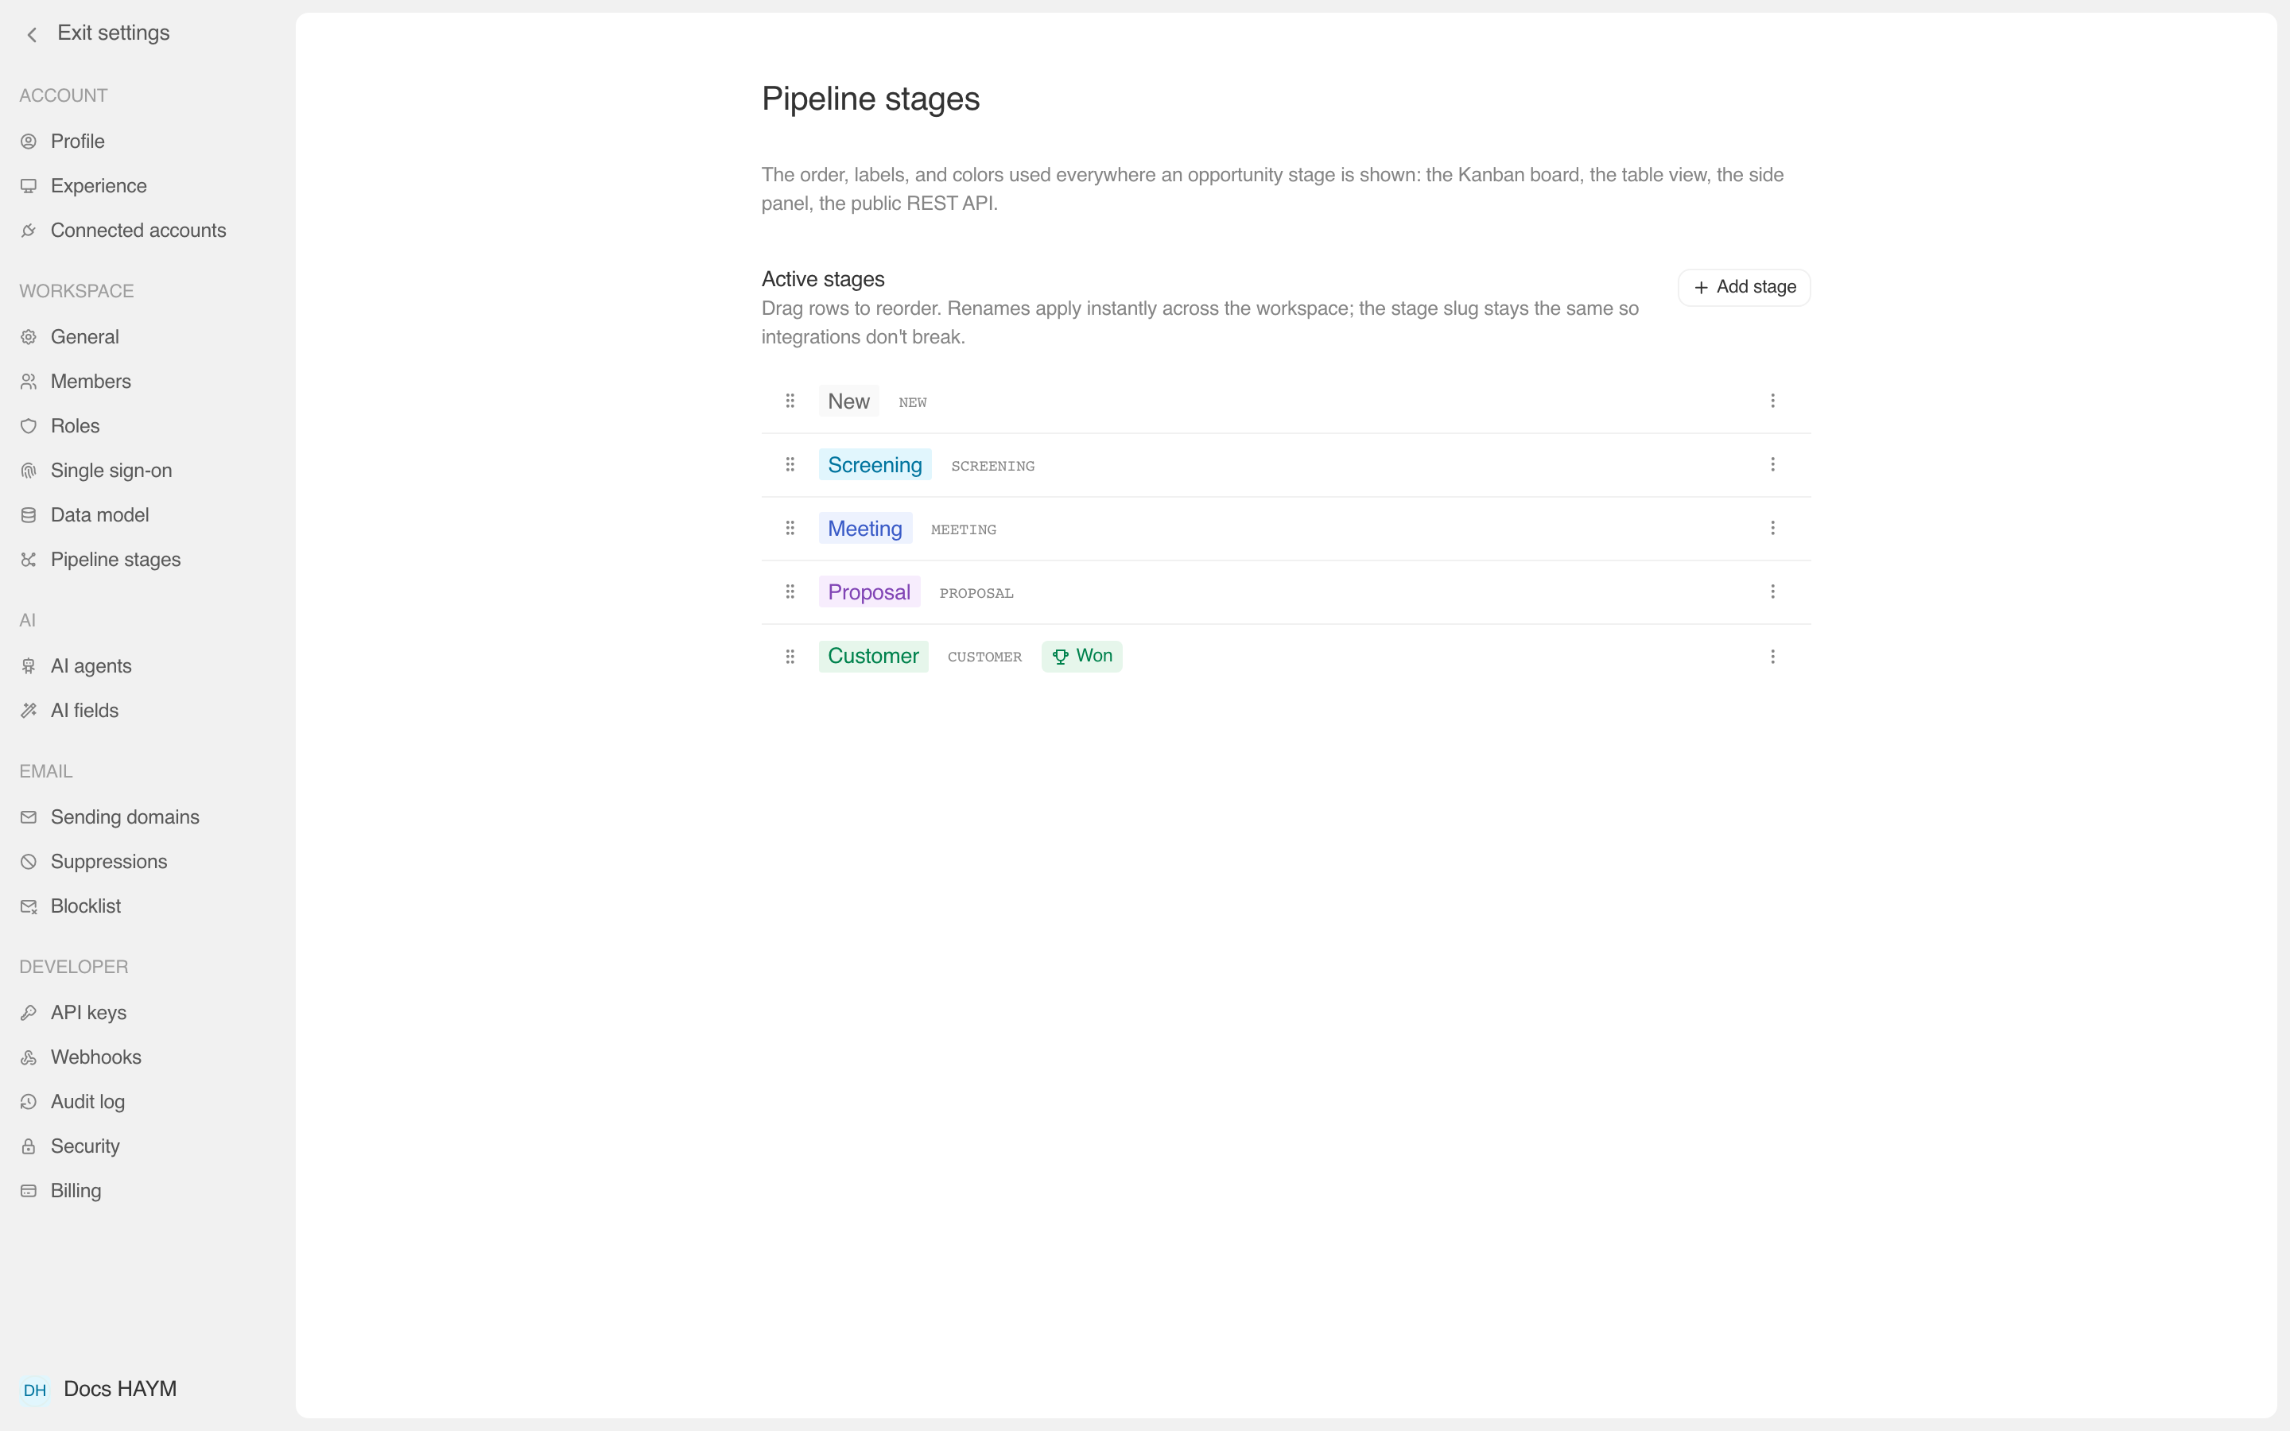Navigate to Members settings

[91, 382]
